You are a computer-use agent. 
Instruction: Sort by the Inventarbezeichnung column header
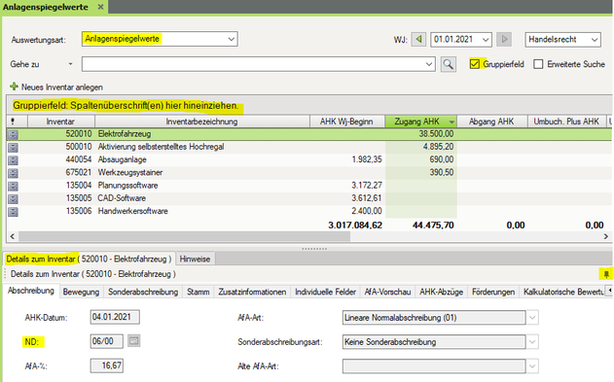pos(201,122)
